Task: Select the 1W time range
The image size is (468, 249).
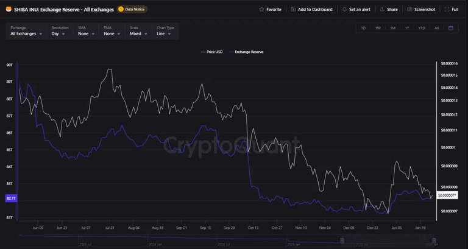Action: [x=378, y=28]
